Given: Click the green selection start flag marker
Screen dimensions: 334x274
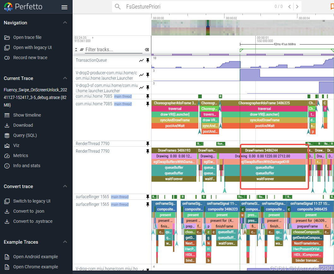Looking at the screenshot, I should pos(241,50).
